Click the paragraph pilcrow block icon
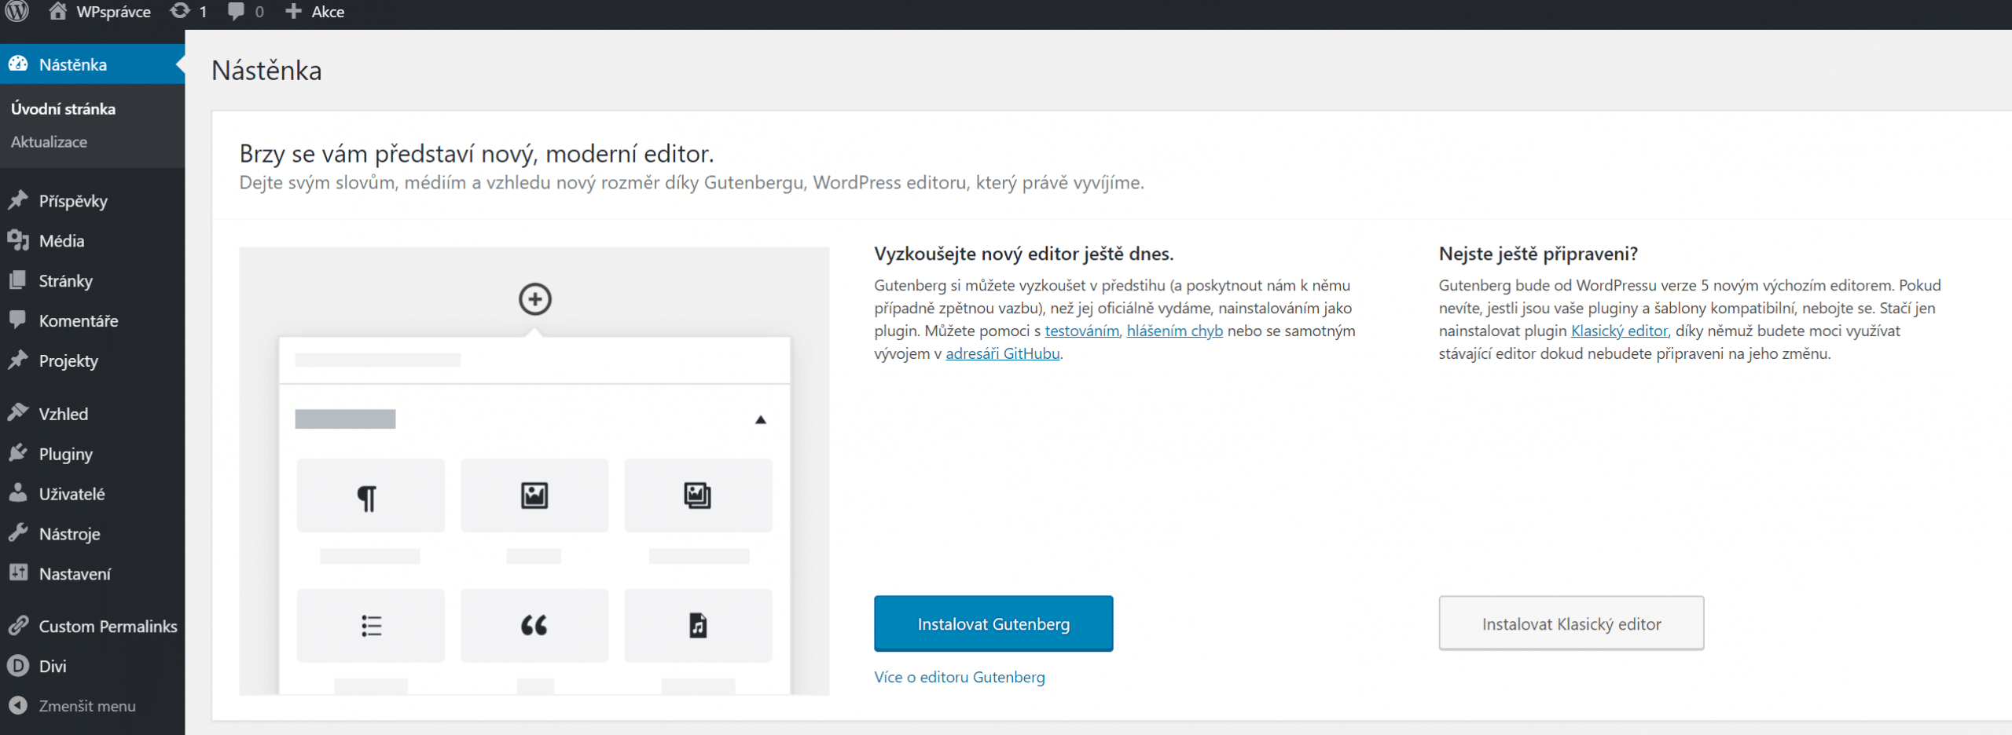 (x=367, y=498)
